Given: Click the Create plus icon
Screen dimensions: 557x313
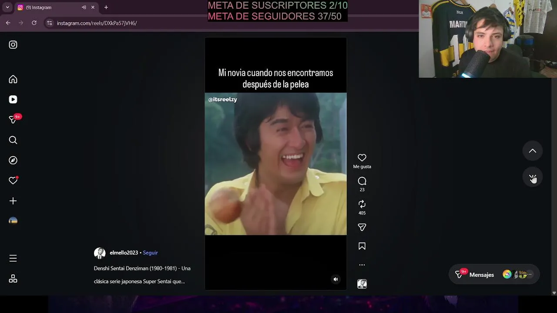Looking at the screenshot, I should click(x=13, y=201).
